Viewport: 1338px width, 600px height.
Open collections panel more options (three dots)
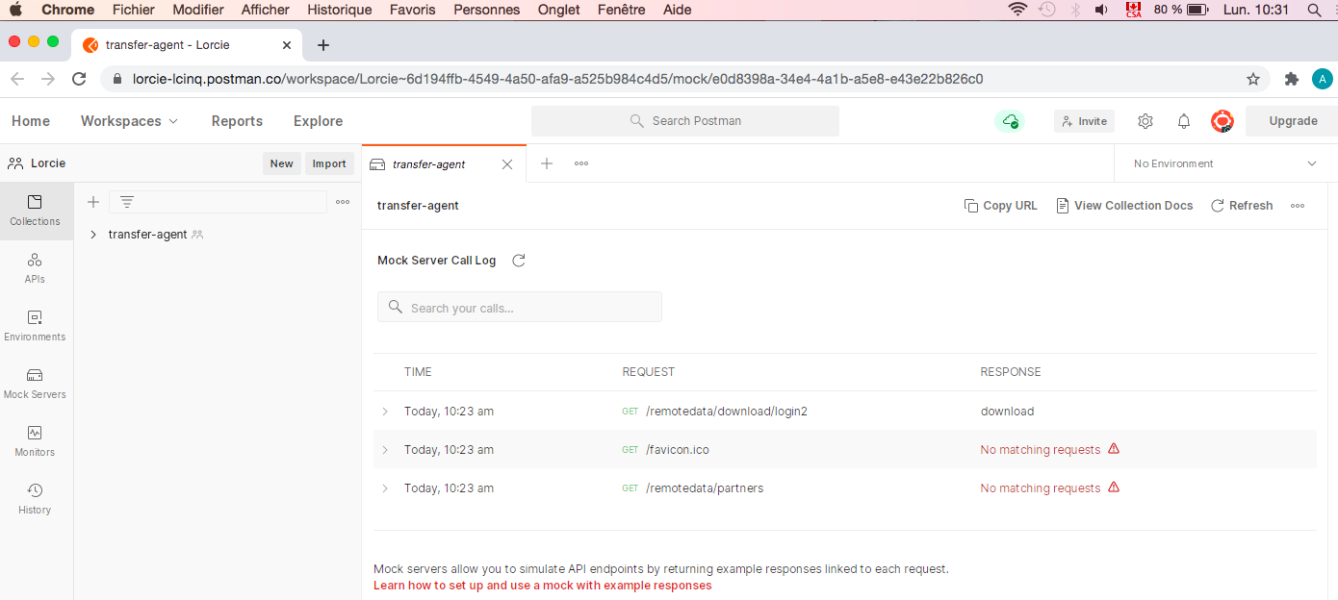[343, 202]
